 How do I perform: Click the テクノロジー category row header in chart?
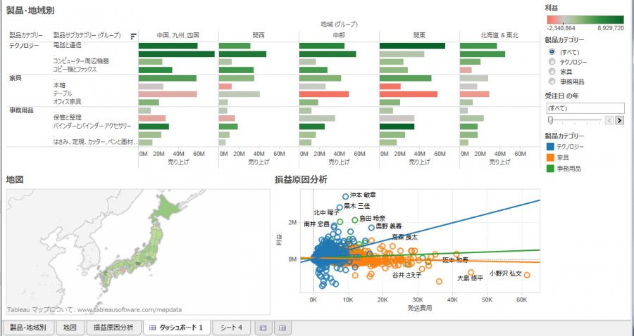click(x=24, y=46)
